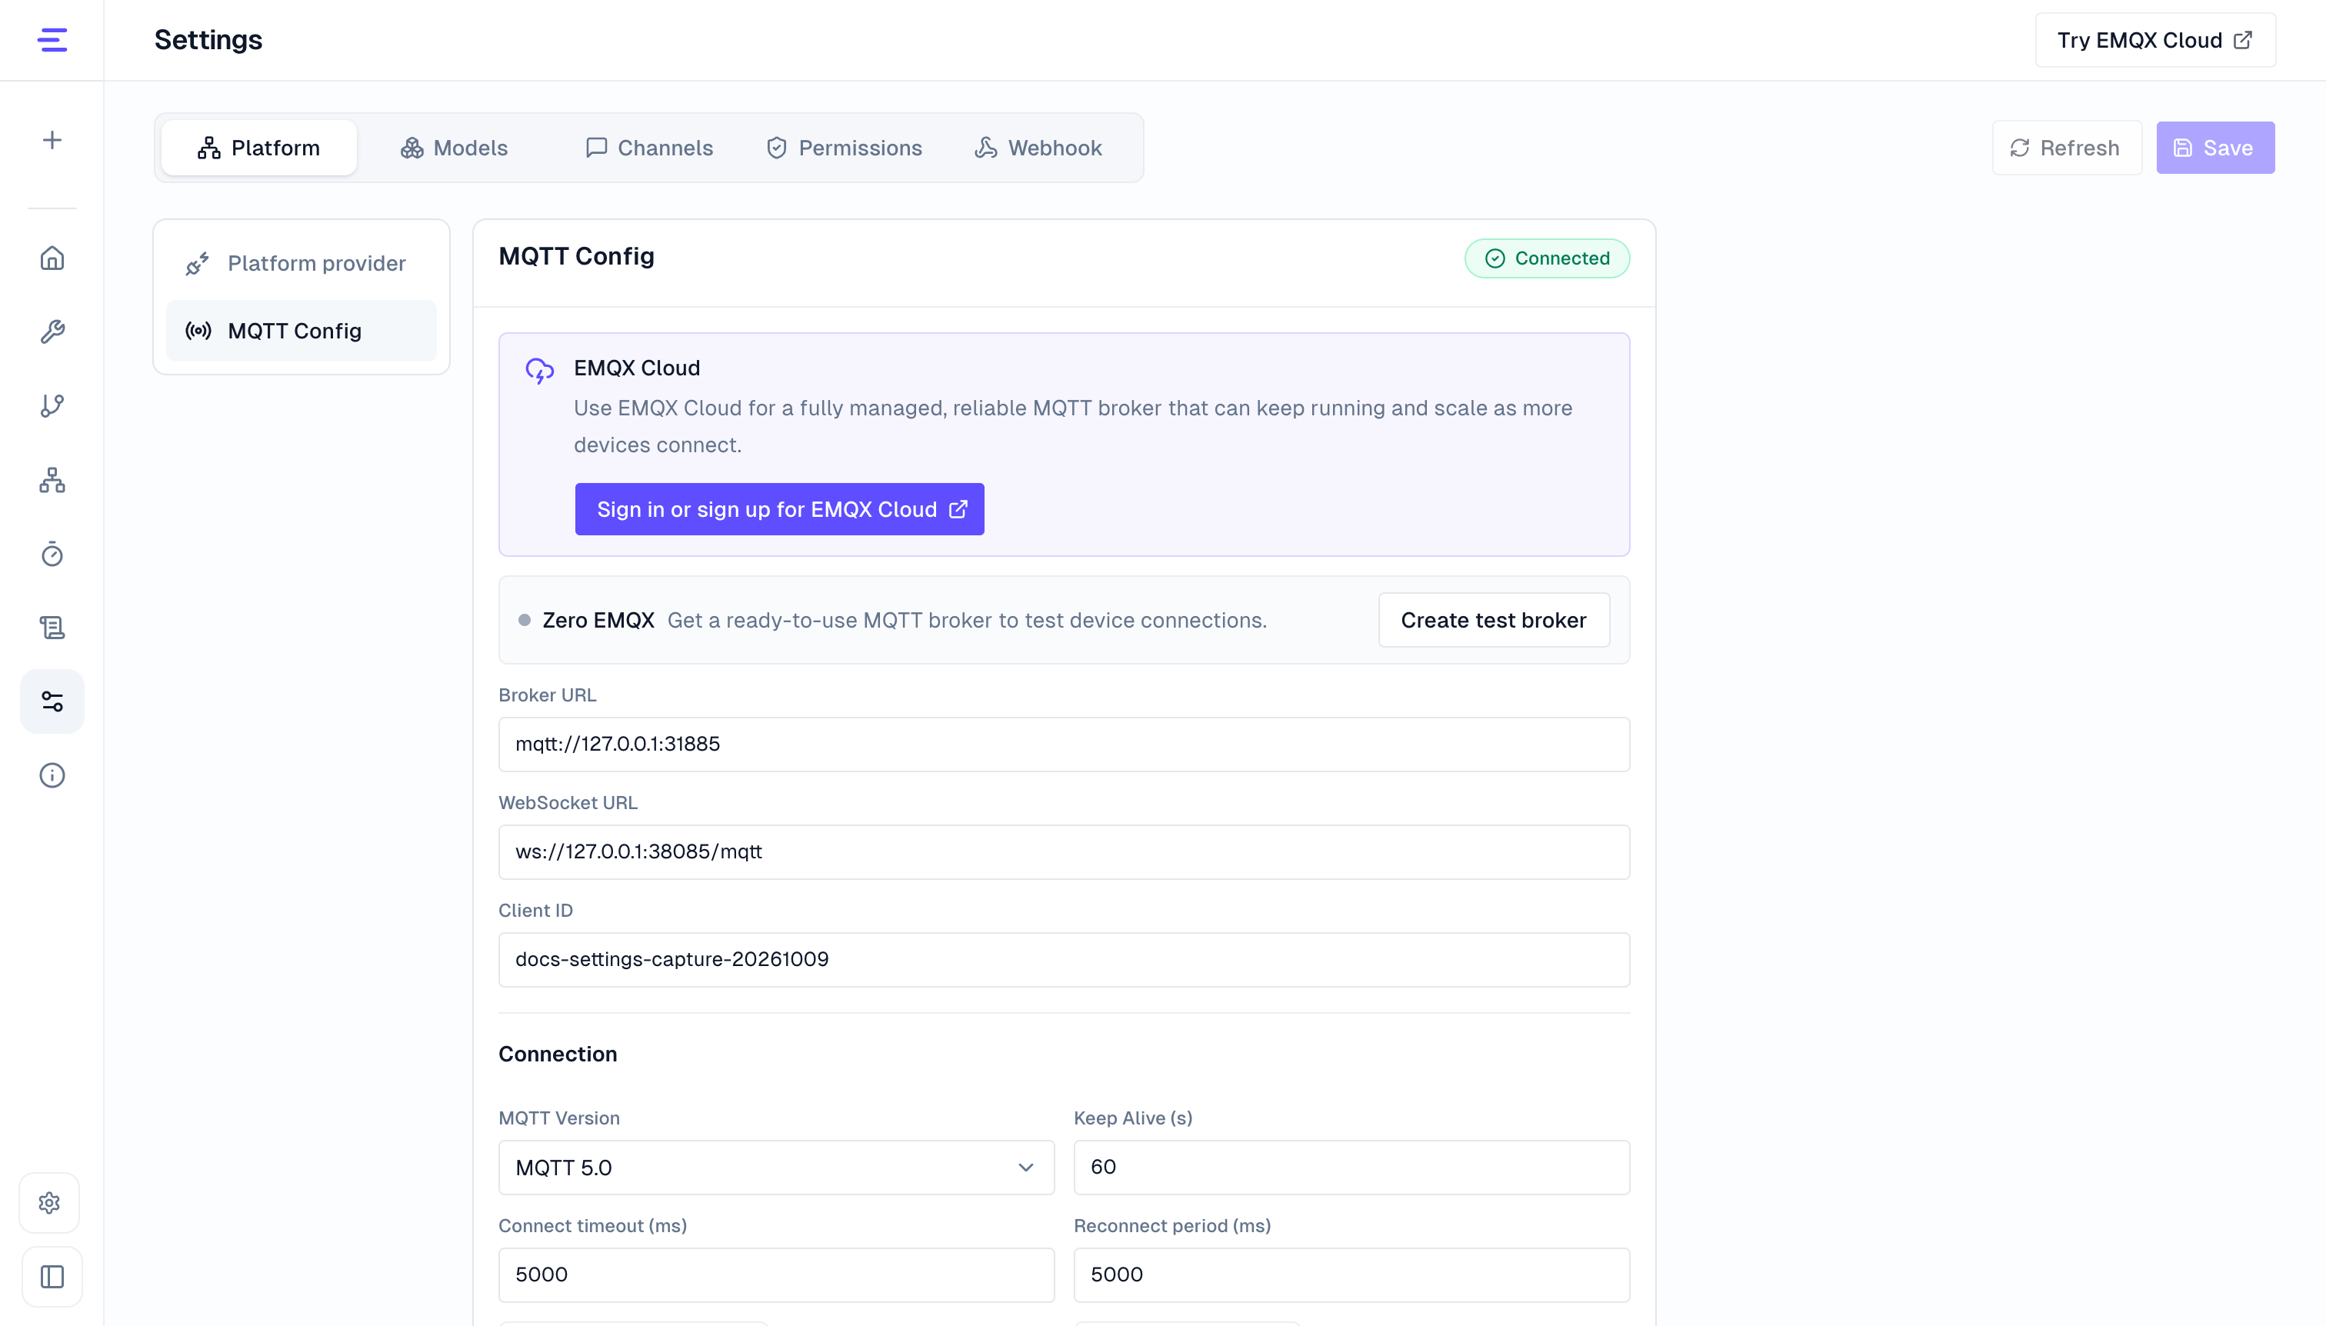
Task: Switch to the Webhook tab
Action: [x=1038, y=148]
